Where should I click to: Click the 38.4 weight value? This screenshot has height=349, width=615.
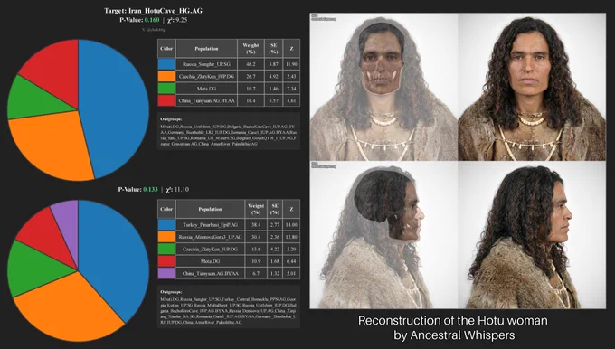256,225
